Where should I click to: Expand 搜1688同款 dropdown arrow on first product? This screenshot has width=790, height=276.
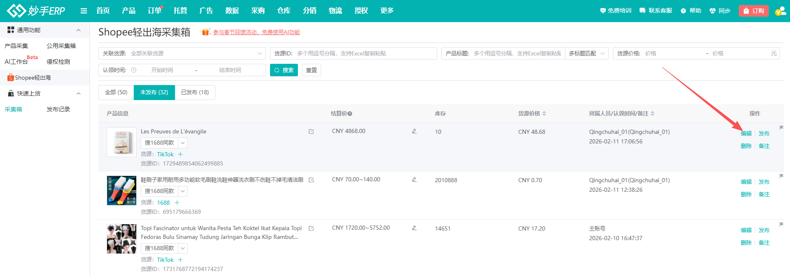pyautogui.click(x=182, y=143)
